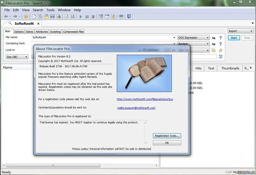Open the Edit menu
256x175 pixels.
point(16,10)
